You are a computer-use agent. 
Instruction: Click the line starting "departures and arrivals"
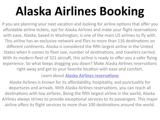80,88
